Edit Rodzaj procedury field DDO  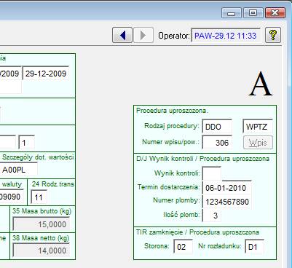click(x=217, y=127)
